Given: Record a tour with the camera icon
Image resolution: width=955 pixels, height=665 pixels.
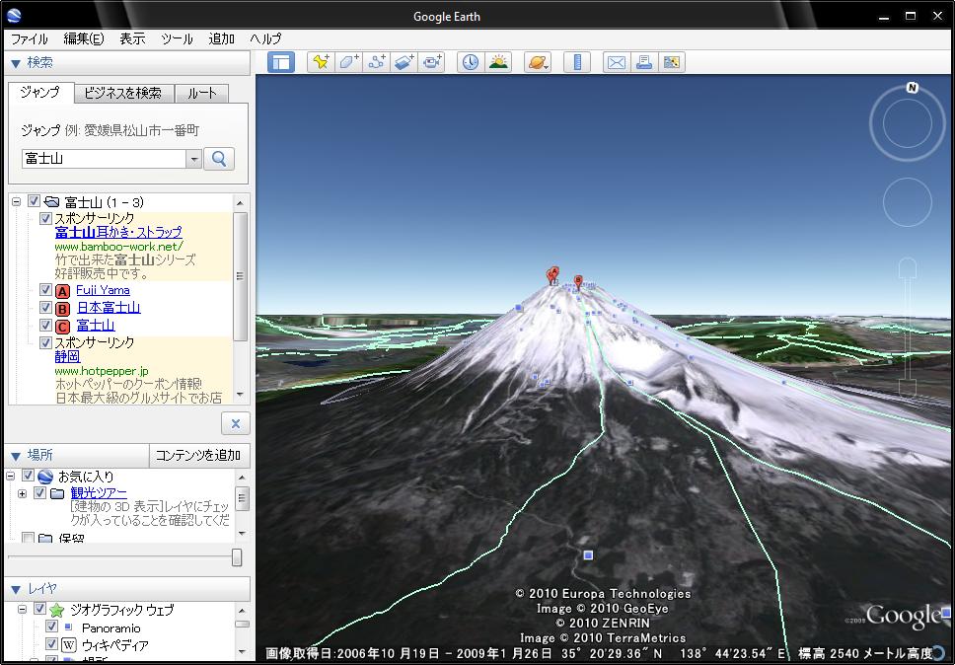Looking at the screenshot, I should [x=432, y=62].
